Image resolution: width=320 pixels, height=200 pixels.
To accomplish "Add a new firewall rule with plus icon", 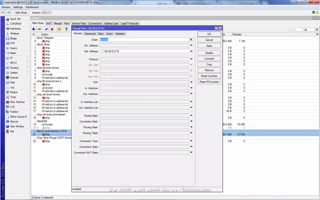I will [x=33, y=29].
